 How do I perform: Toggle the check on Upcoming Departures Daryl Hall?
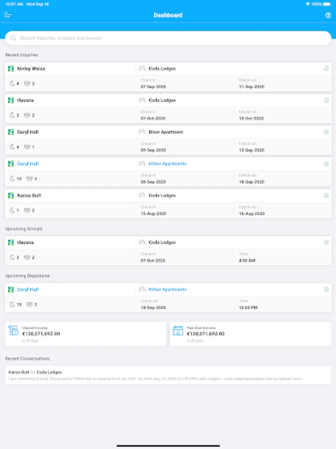coord(326,289)
